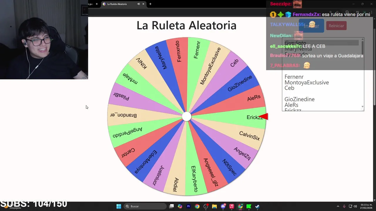The width and height of the screenshot is (376, 211).
Task: Launch Copilot from the taskbar
Action: tap(180, 206)
